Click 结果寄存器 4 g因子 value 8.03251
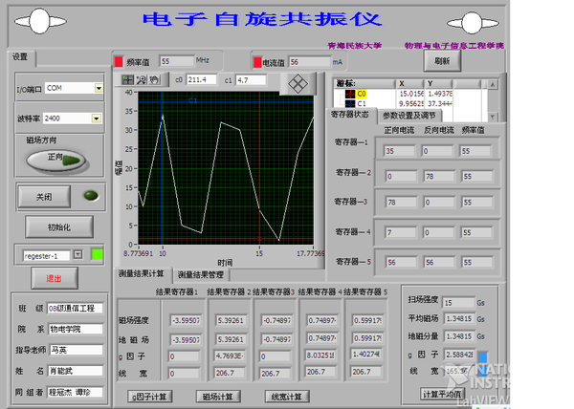The width and height of the screenshot is (574, 409). 321,355
